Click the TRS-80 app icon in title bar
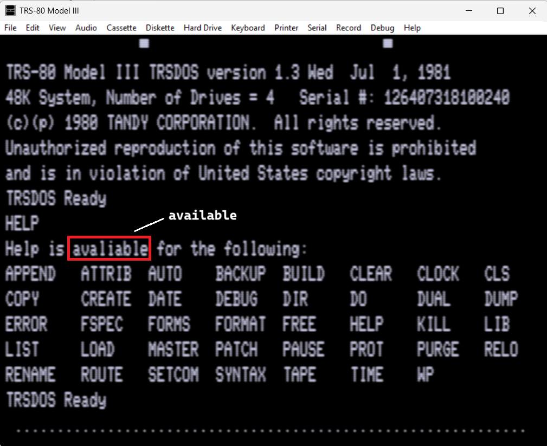Viewport: 547px width, 446px height. point(10,10)
